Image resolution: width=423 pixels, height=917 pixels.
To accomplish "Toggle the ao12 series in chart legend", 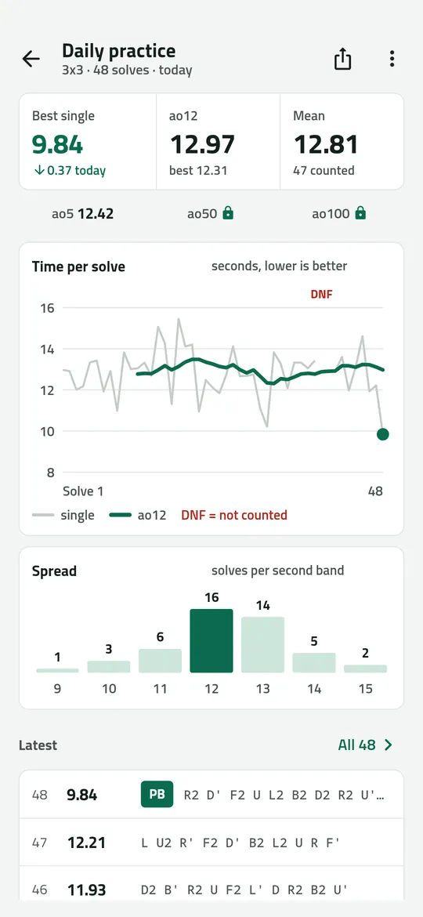I will point(138,515).
